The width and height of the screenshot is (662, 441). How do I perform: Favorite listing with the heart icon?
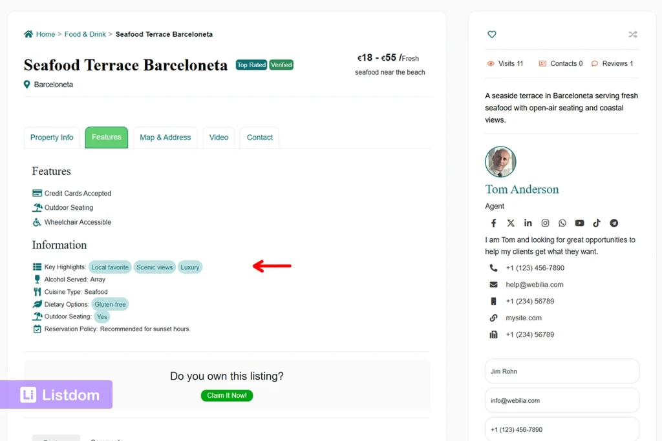[x=491, y=34]
